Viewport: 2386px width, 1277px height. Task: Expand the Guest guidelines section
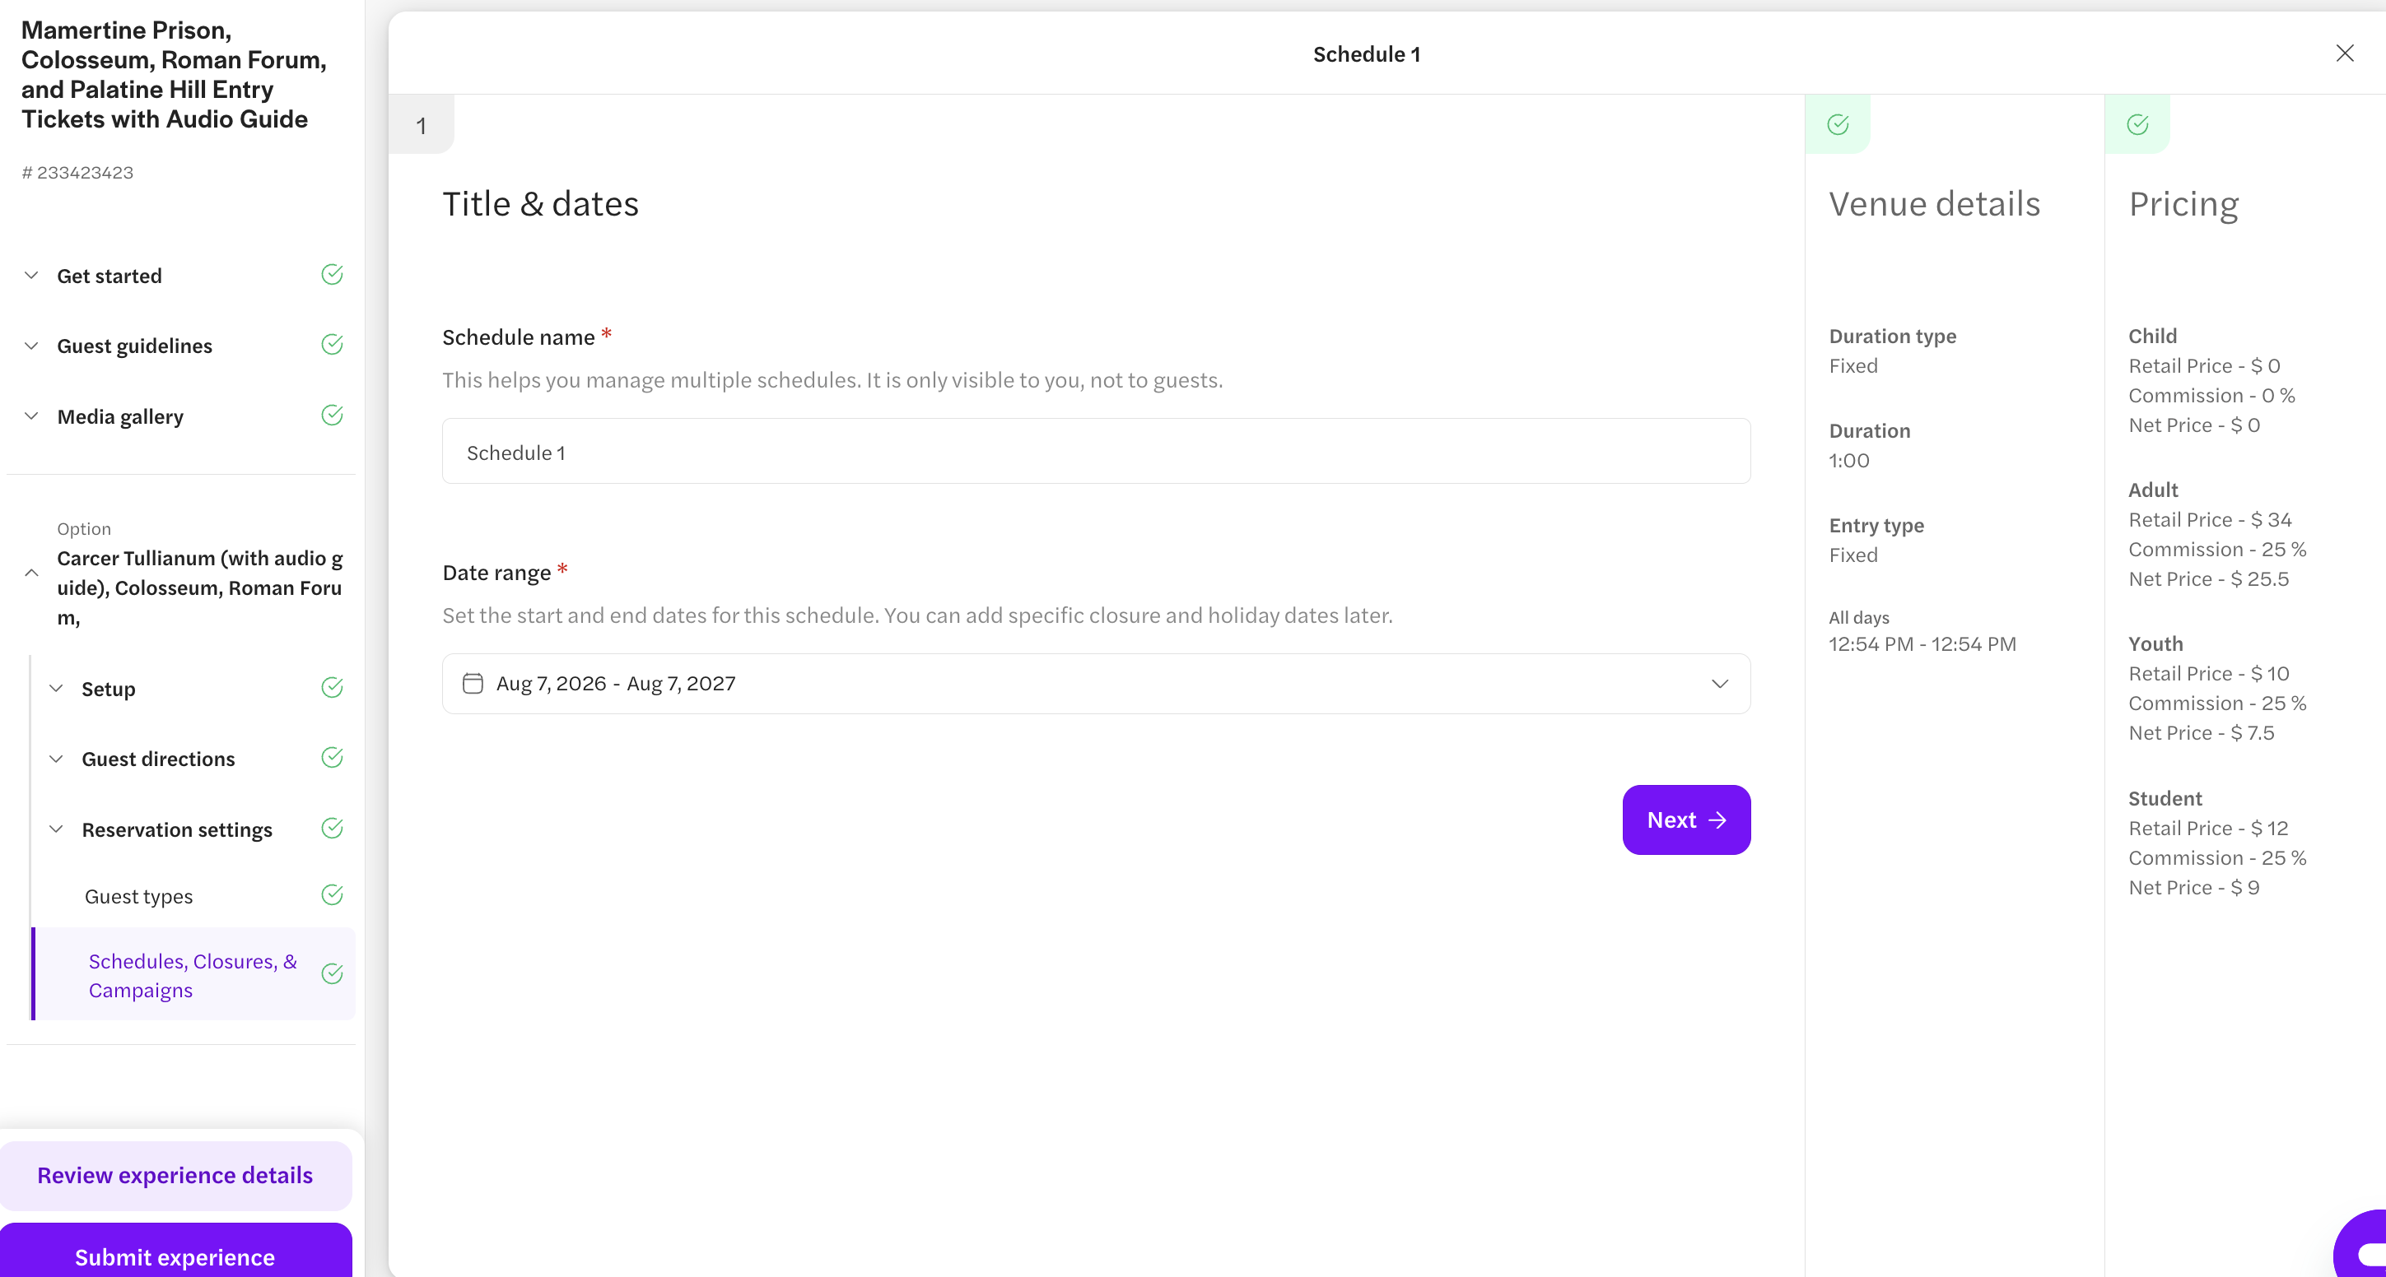point(31,346)
